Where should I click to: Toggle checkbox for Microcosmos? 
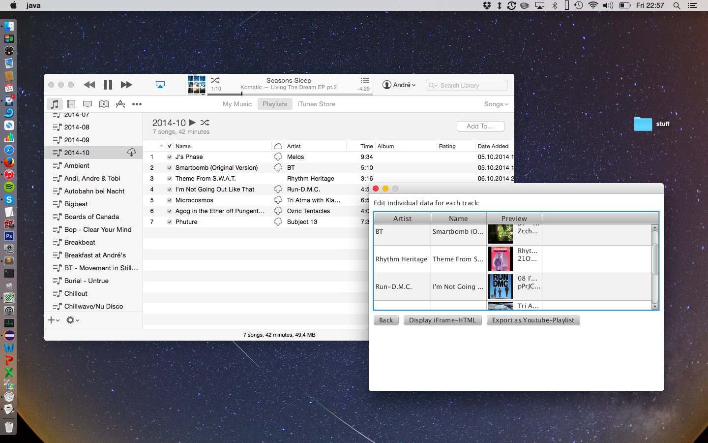tap(170, 200)
